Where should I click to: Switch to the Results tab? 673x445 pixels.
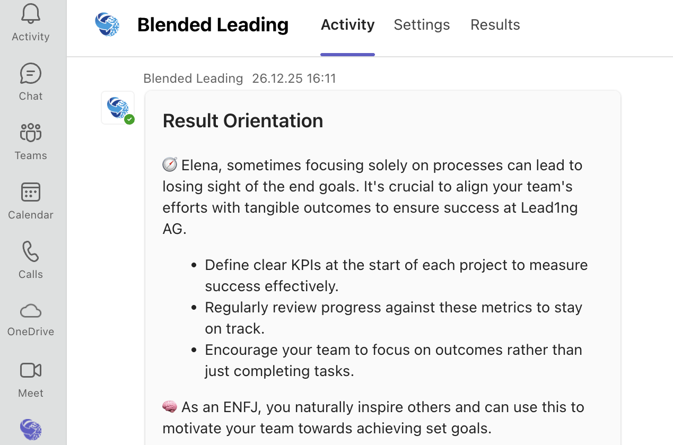[x=495, y=24]
